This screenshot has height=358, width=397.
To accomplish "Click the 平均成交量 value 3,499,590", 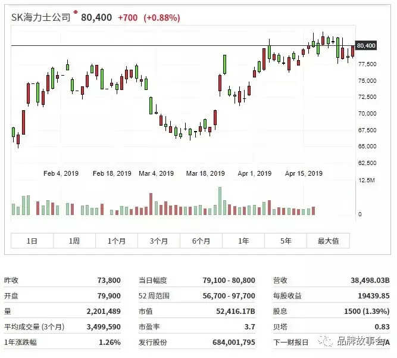I will (104, 326).
